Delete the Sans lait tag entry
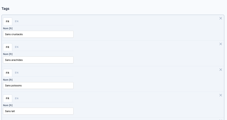This screenshot has height=120, width=227. pyautogui.click(x=221, y=95)
